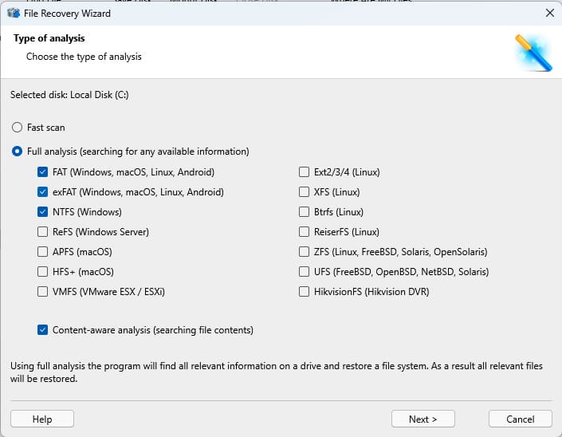Select the Full analysis radio button
Image resolution: width=562 pixels, height=437 pixels.
pyautogui.click(x=17, y=152)
